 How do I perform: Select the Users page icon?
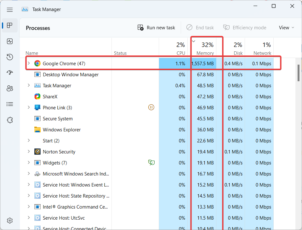[9, 88]
